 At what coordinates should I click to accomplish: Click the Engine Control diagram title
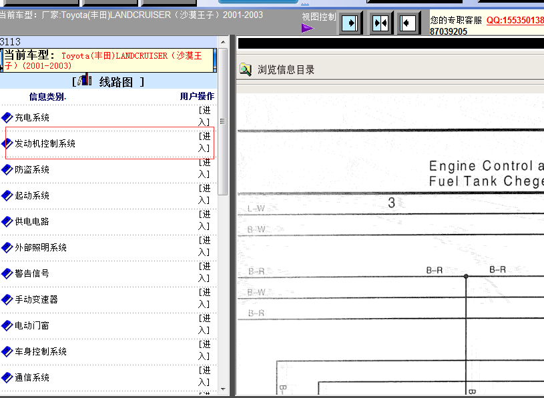487,173
